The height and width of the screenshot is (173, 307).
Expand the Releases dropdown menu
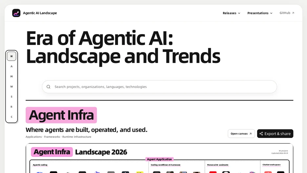[x=232, y=13]
